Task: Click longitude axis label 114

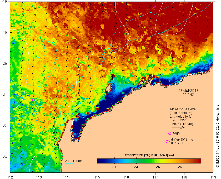Action: click(68, 177)
